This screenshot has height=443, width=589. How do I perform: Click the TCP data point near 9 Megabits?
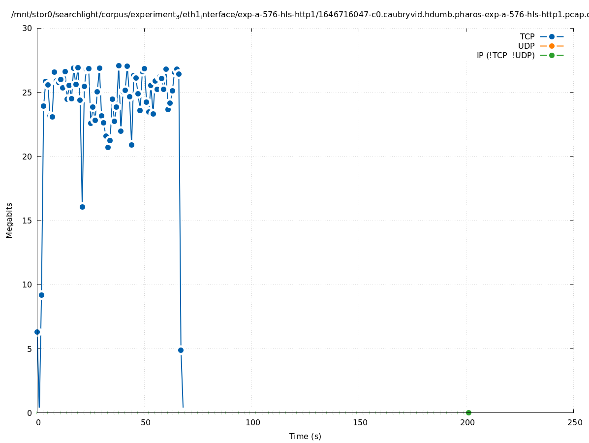pyautogui.click(x=41, y=295)
